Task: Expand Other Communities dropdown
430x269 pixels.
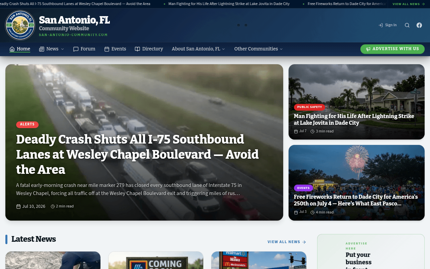Action: (x=258, y=49)
